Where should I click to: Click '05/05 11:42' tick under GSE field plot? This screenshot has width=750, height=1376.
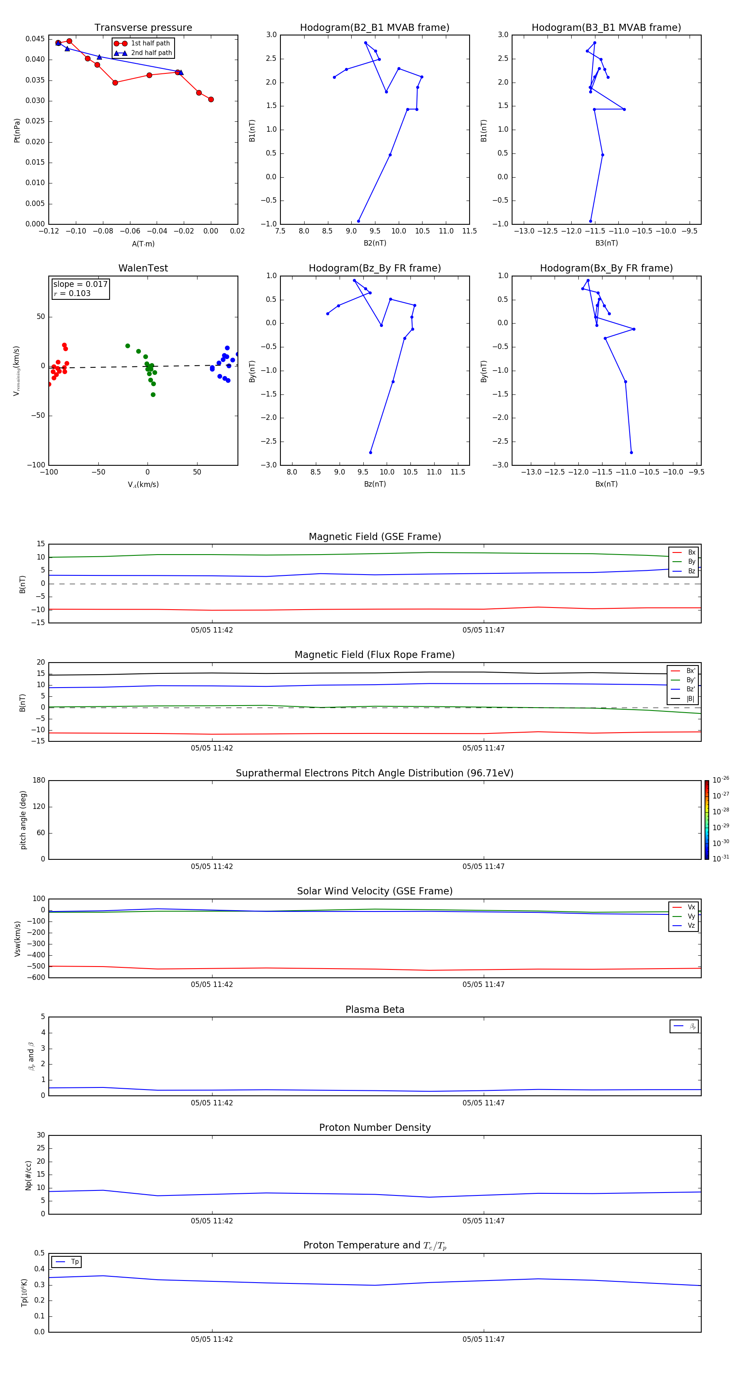point(212,630)
